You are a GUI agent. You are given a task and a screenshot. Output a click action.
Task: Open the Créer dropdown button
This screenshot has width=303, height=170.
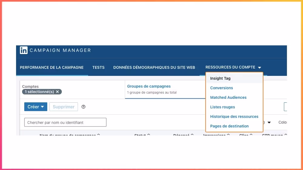[x=35, y=107]
